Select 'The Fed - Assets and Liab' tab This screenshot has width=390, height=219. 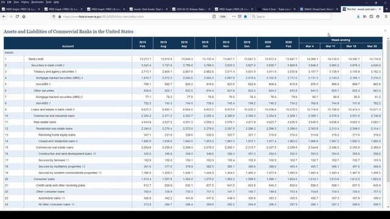pyautogui.click(x=361, y=9)
